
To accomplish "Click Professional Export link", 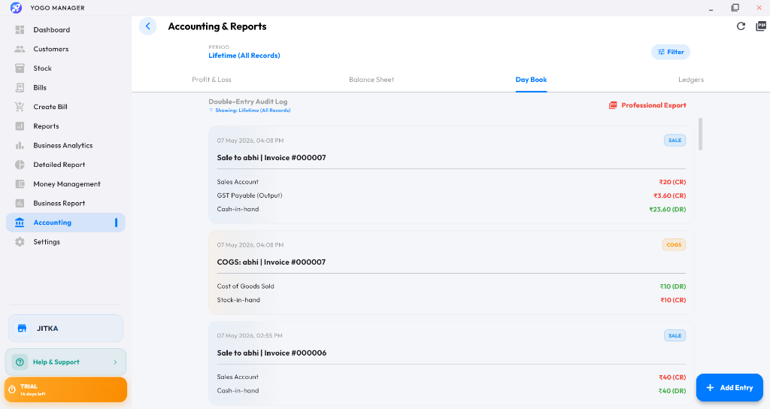I will pyautogui.click(x=647, y=105).
